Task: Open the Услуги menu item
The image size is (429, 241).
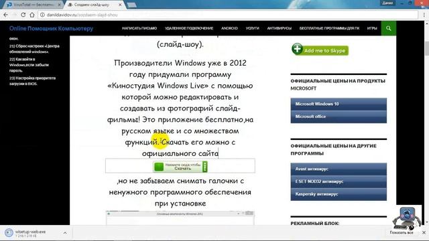Action: click(252, 28)
